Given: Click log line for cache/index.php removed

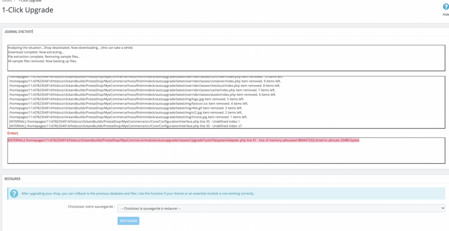Looking at the screenshot, I should [142, 90].
